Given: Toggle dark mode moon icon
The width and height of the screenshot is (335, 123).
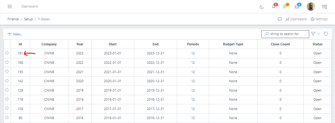Looking at the screenshot, I should point(261,7).
